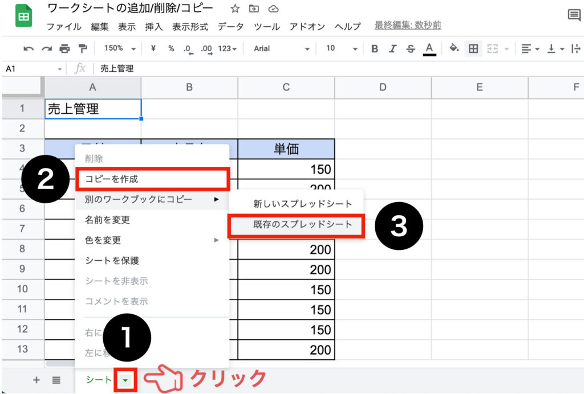The width and height of the screenshot is (584, 394).
Task: Open the 最終編集: 数秒前 history link
Action: click(408, 25)
